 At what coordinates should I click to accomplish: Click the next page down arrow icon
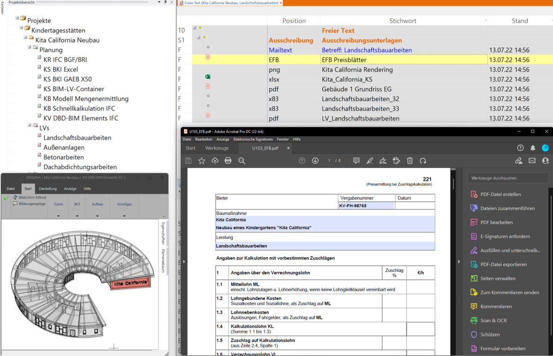(x=315, y=161)
